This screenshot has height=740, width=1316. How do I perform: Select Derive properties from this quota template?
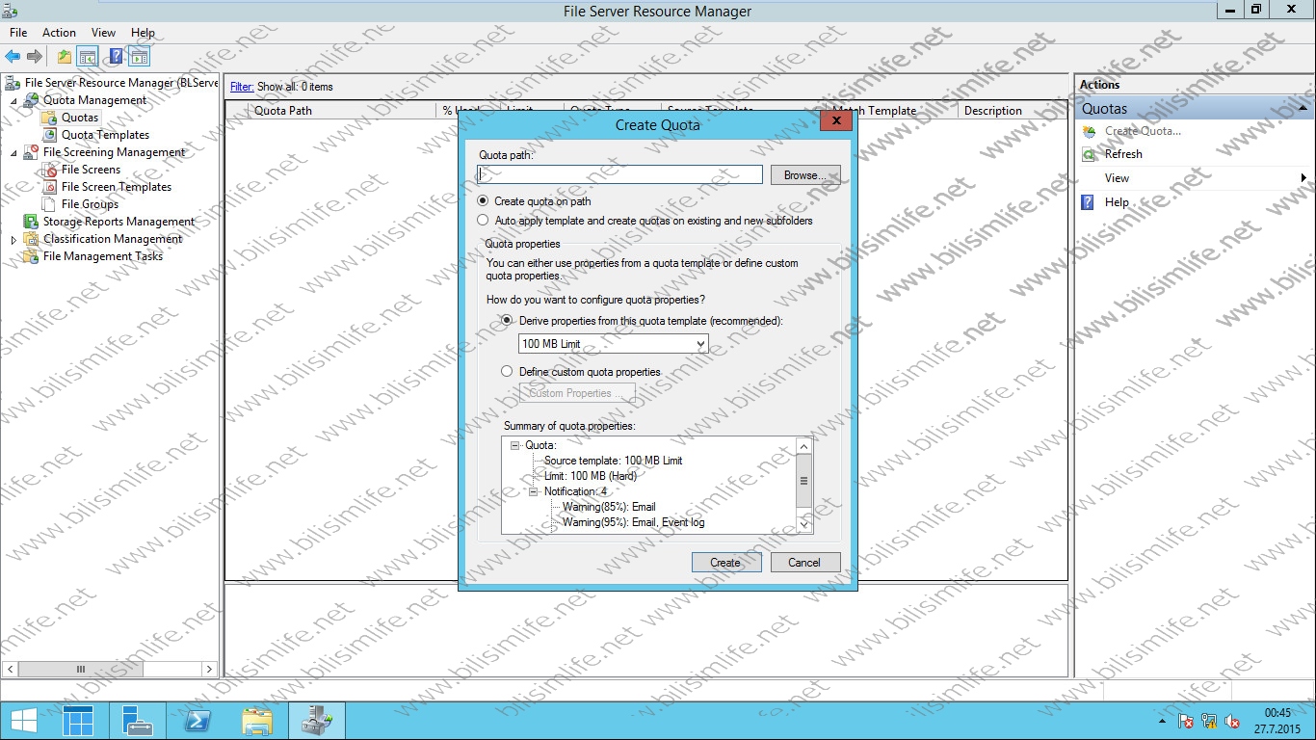pyautogui.click(x=507, y=321)
